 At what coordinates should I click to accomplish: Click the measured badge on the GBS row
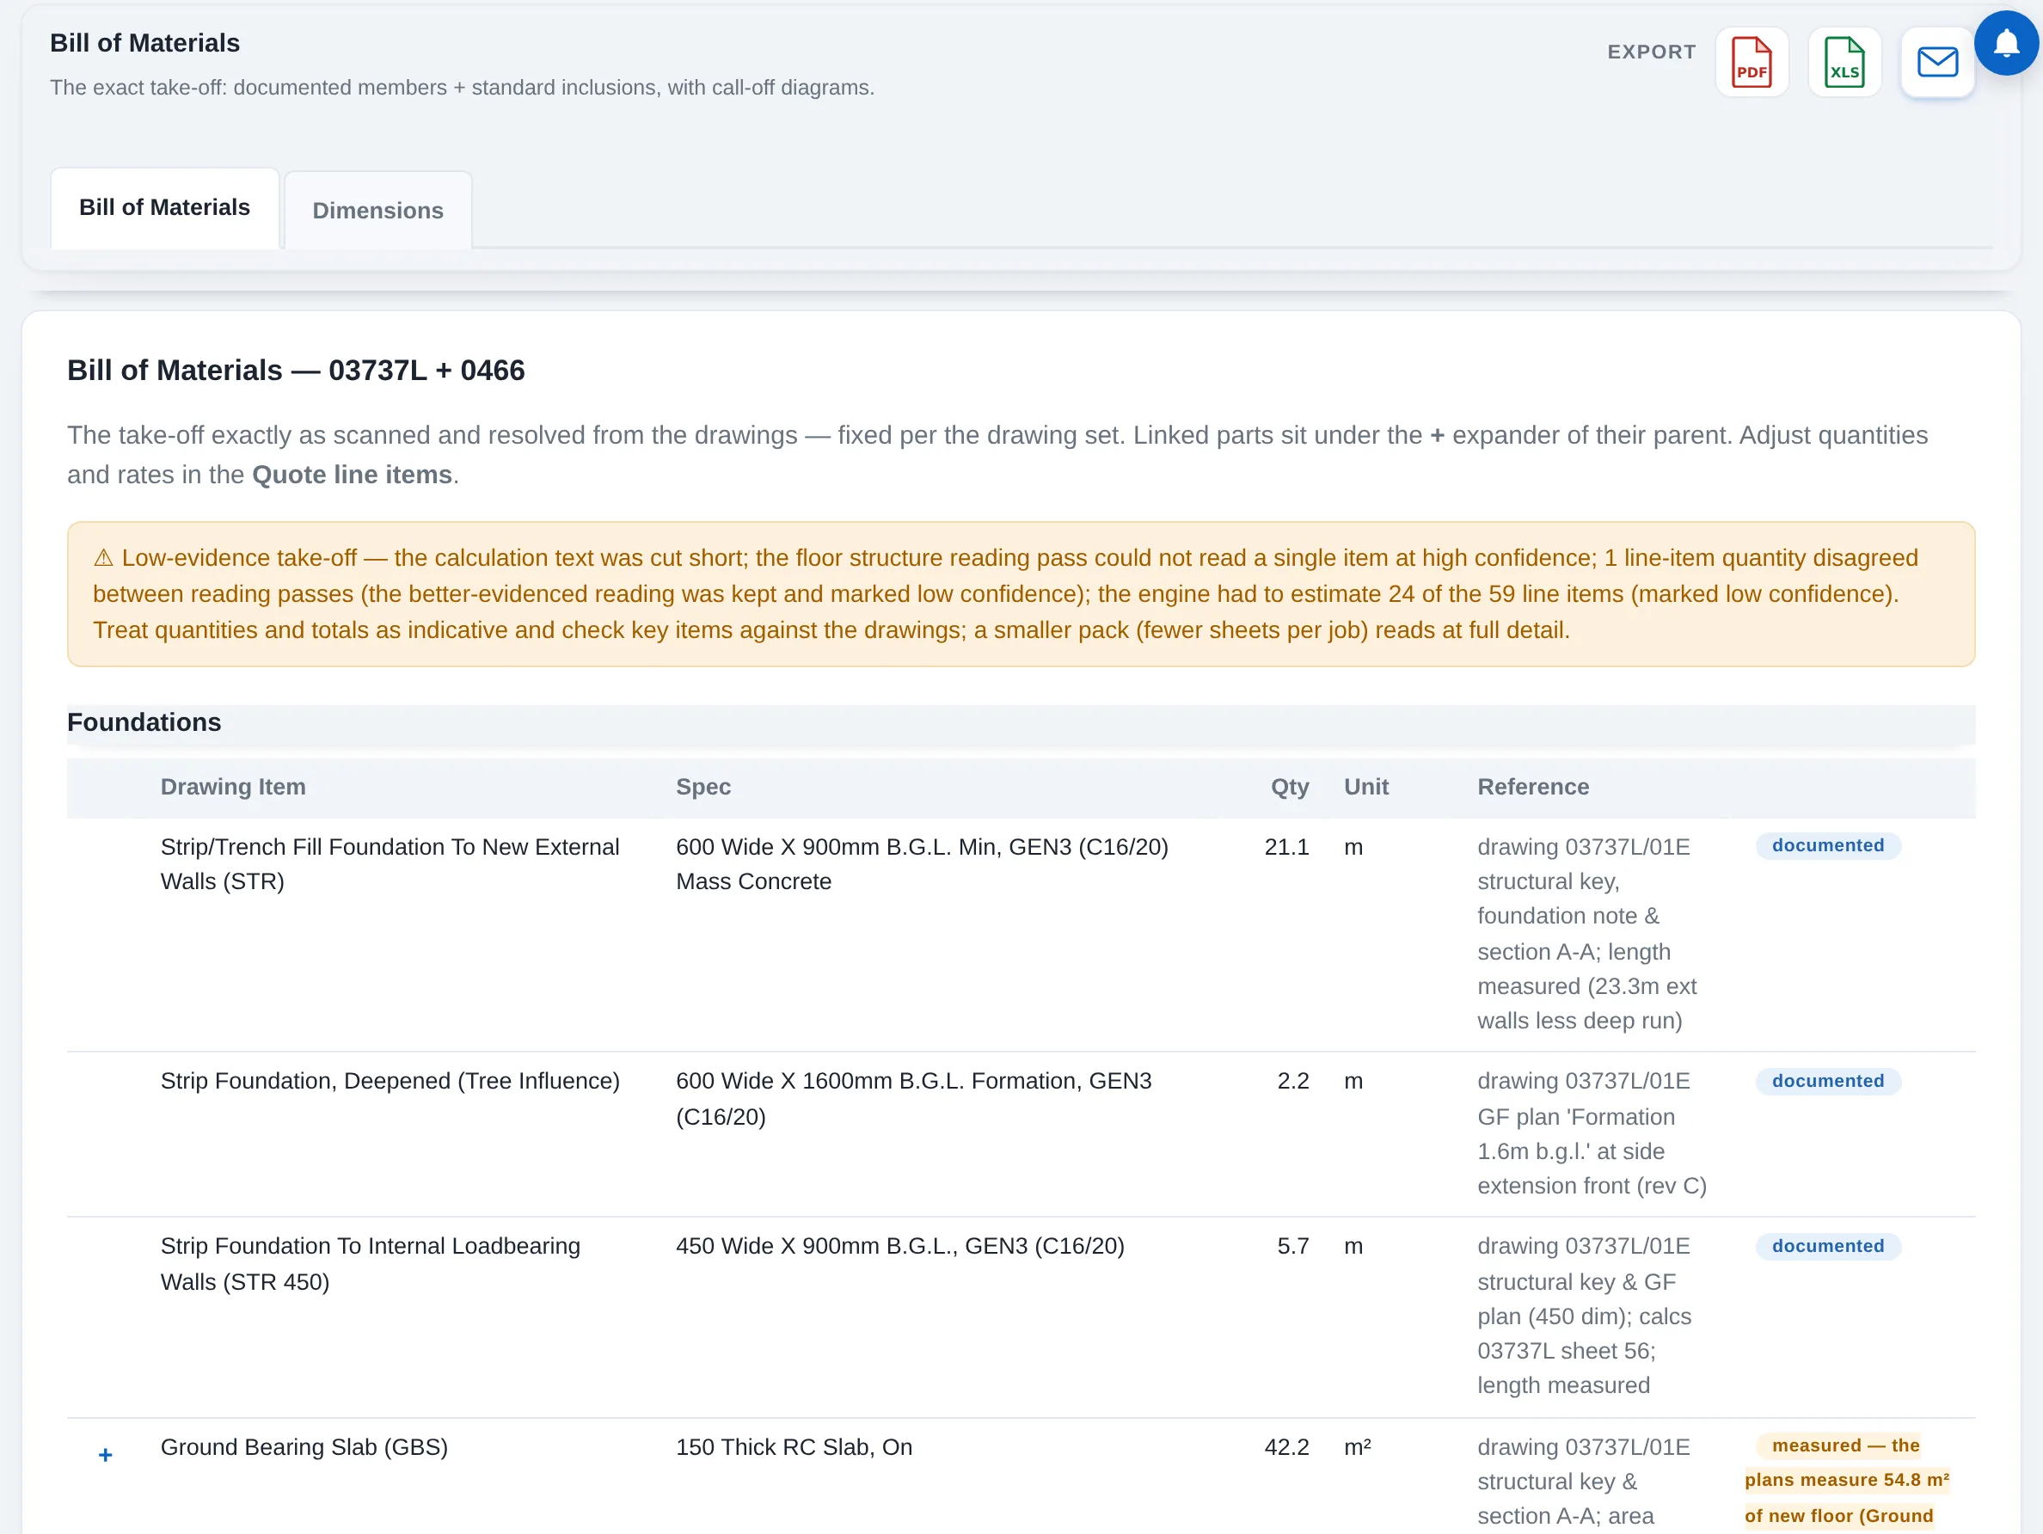pyautogui.click(x=1846, y=1481)
